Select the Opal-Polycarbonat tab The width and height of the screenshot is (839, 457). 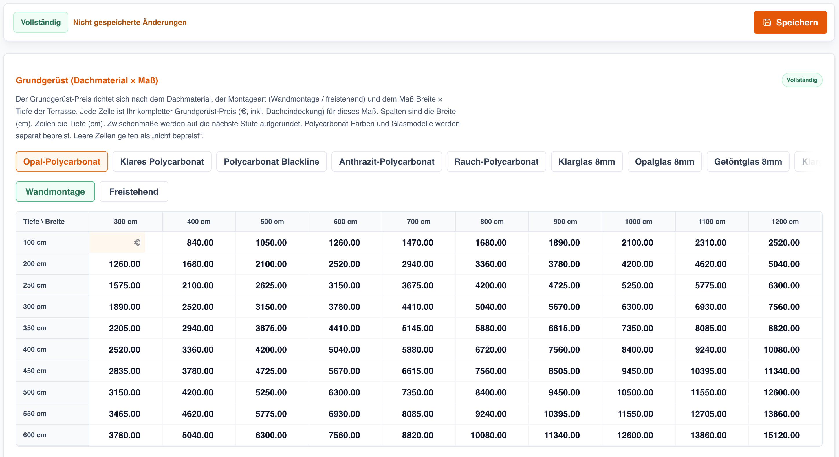[x=62, y=161]
